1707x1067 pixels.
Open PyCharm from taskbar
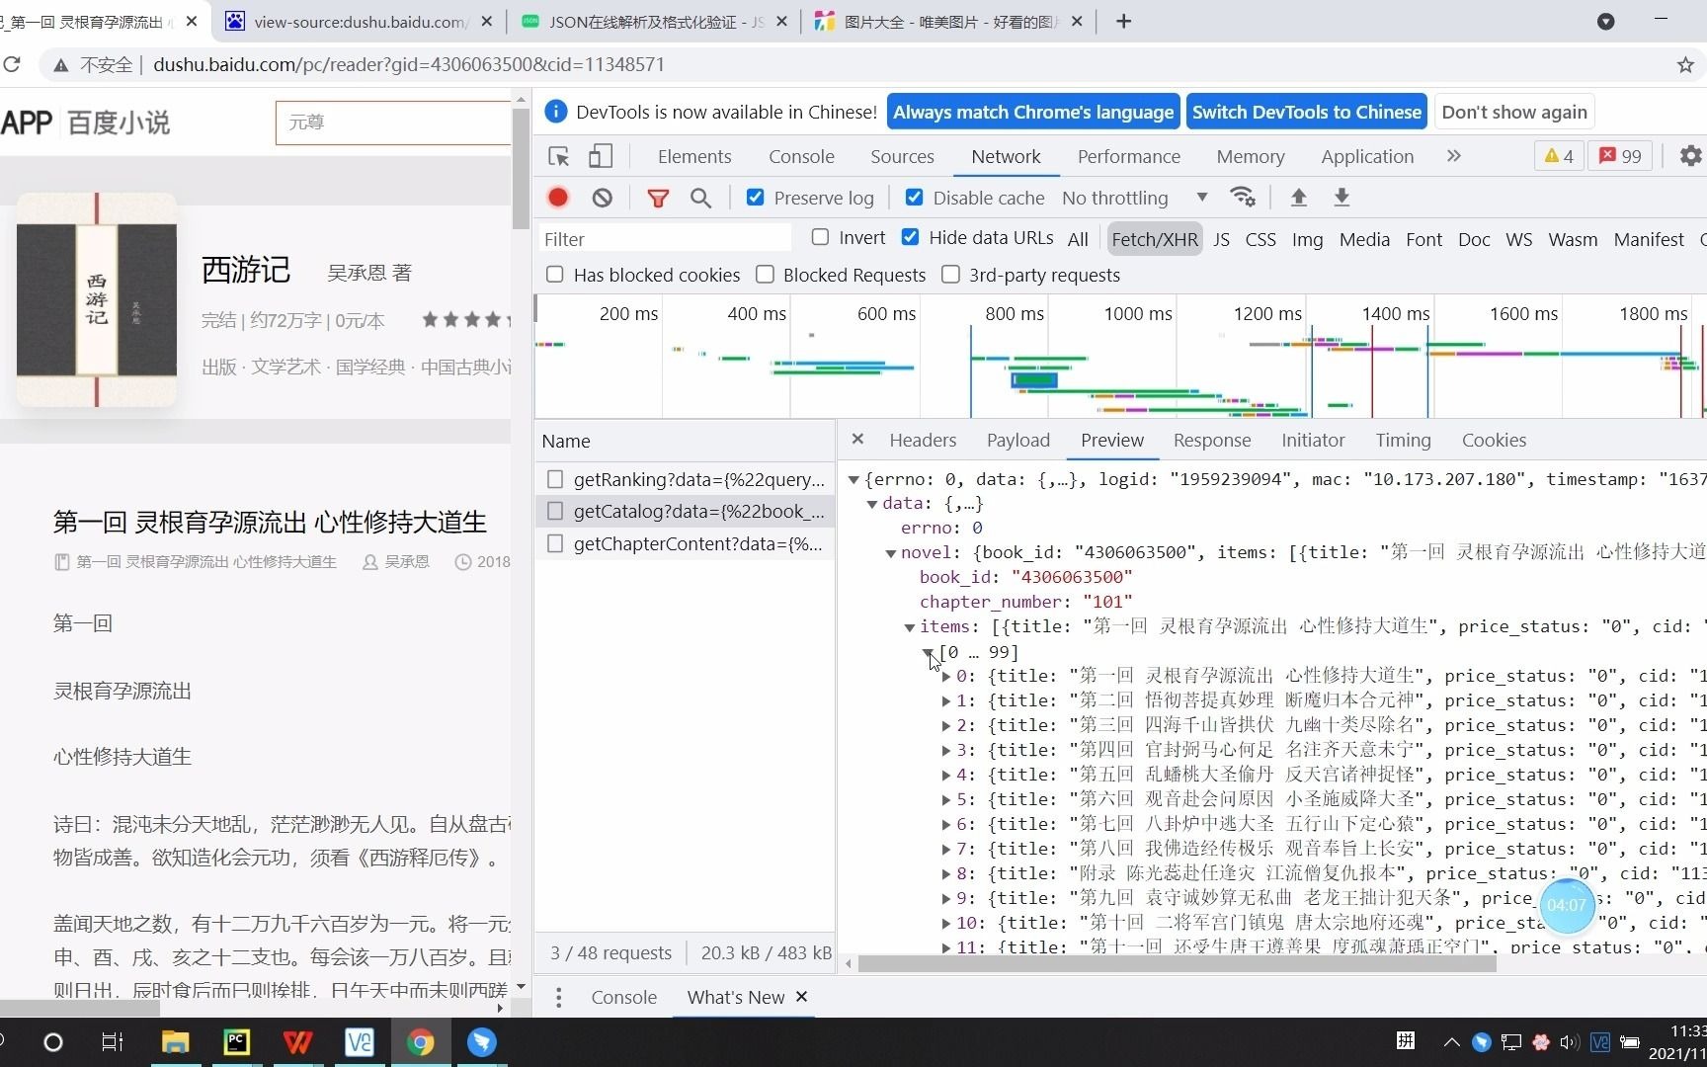point(237,1041)
